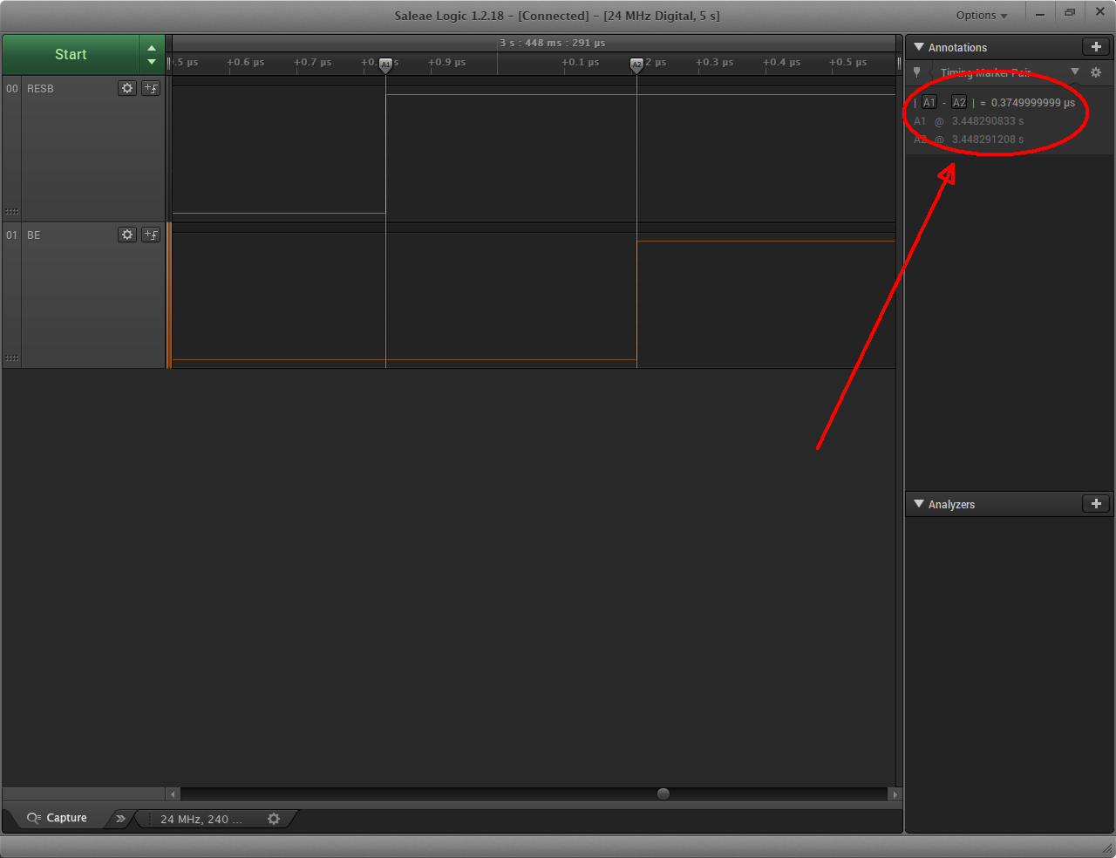Open the Options menu

pyautogui.click(x=981, y=16)
